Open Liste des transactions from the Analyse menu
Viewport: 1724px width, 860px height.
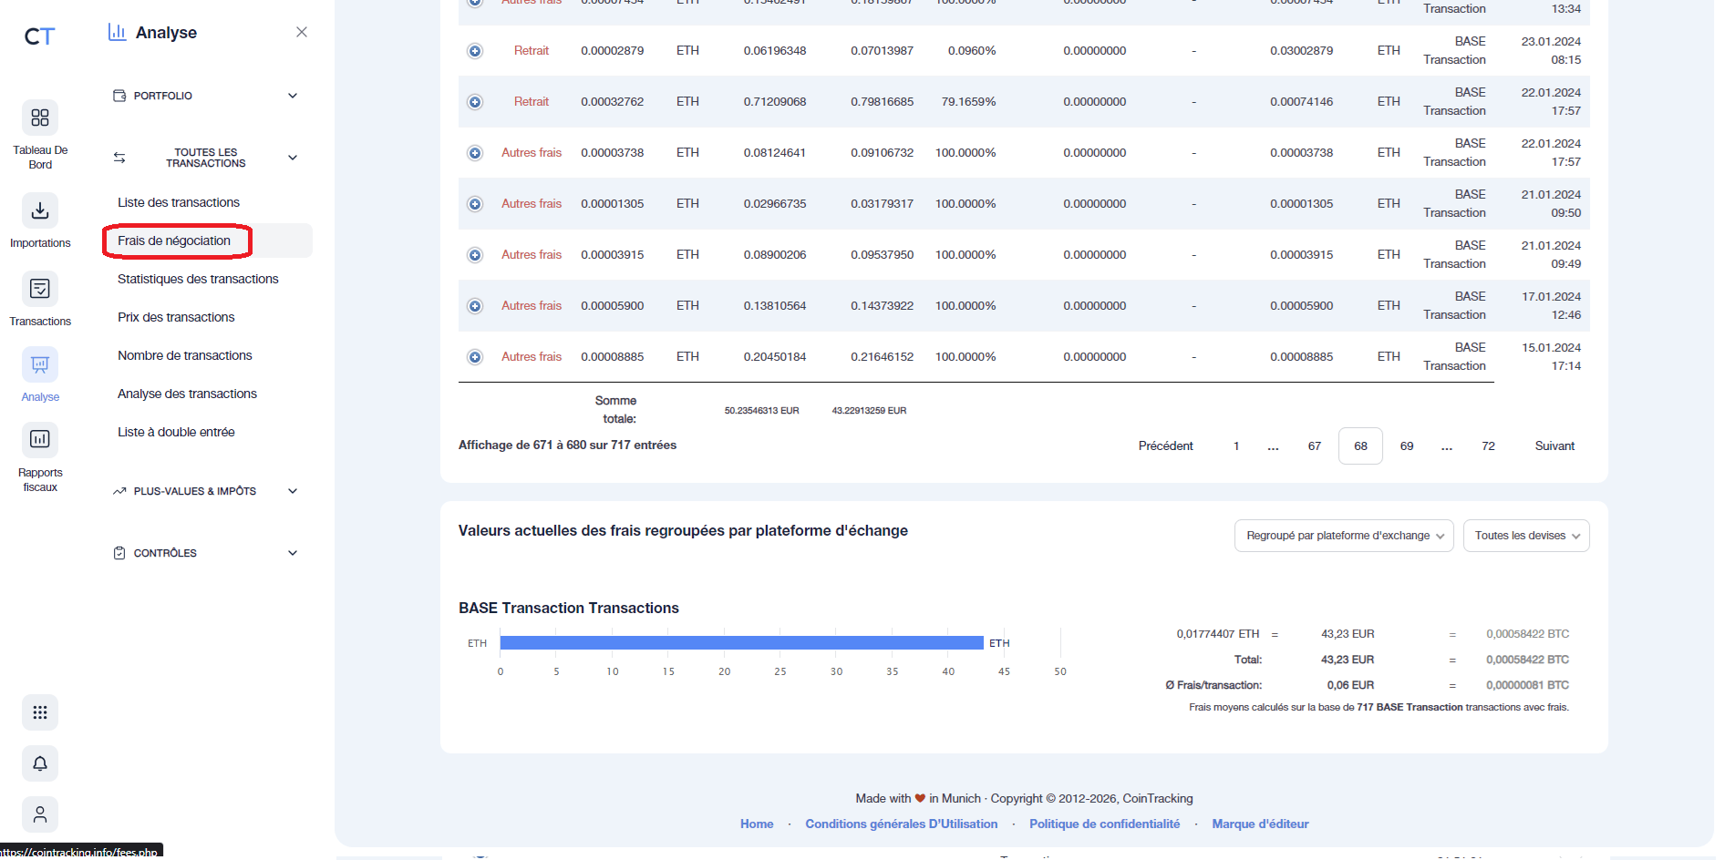pos(178,201)
